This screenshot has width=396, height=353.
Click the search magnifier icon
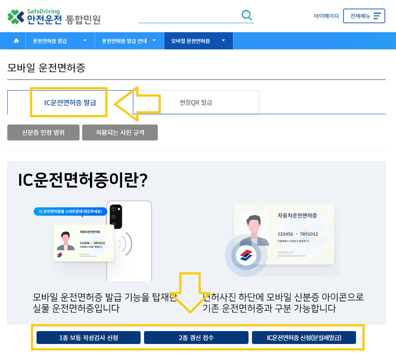click(247, 15)
